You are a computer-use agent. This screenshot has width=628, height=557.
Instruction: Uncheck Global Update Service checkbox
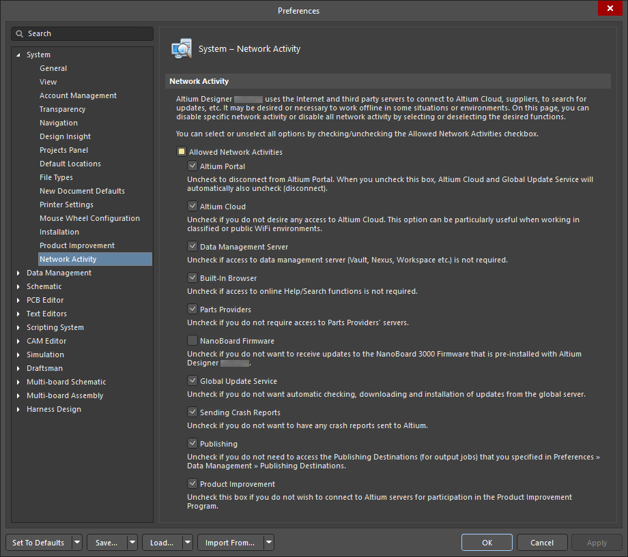[x=192, y=380]
